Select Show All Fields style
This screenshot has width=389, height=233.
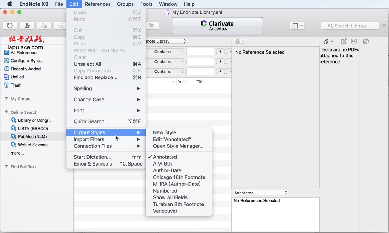(x=179, y=197)
